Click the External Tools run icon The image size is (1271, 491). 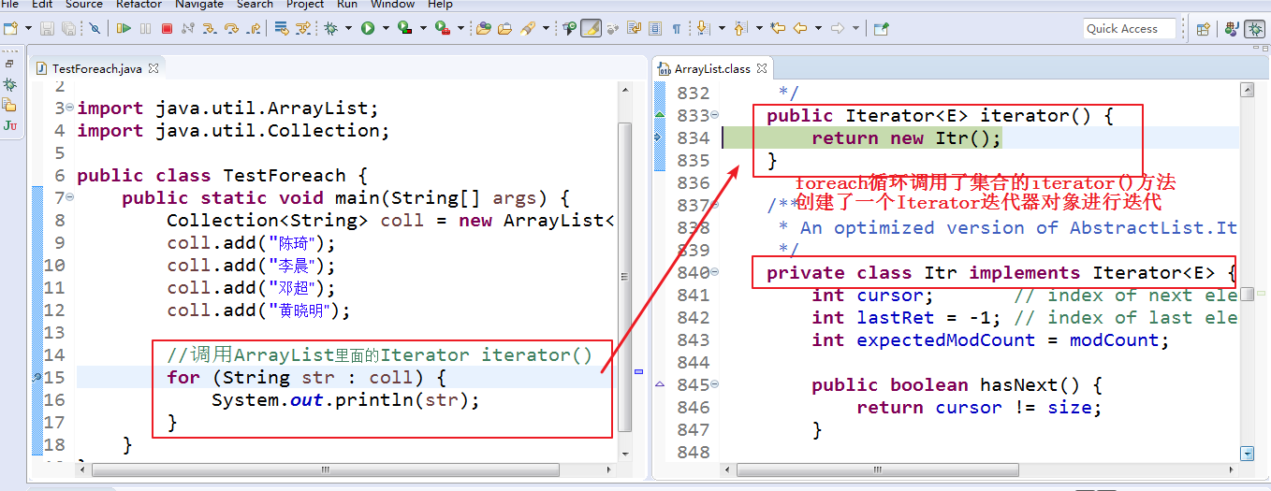(442, 29)
